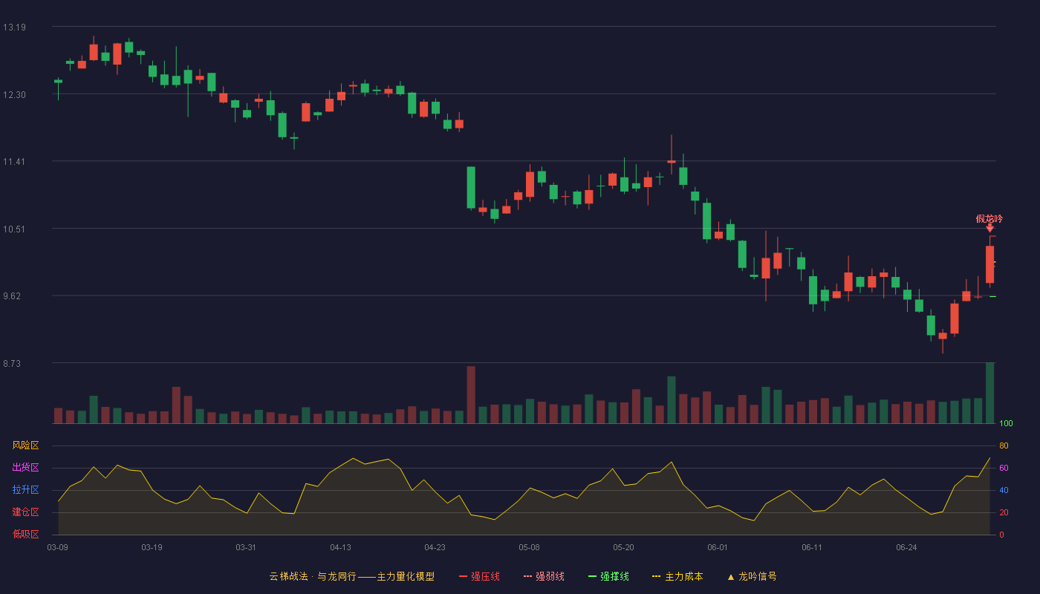Click the 06-01 date label

point(718,547)
